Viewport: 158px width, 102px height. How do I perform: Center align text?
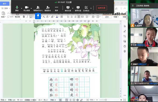point(72,17)
